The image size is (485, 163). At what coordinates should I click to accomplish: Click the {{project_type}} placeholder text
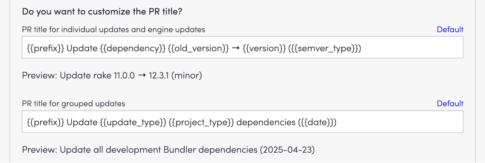(x=201, y=122)
